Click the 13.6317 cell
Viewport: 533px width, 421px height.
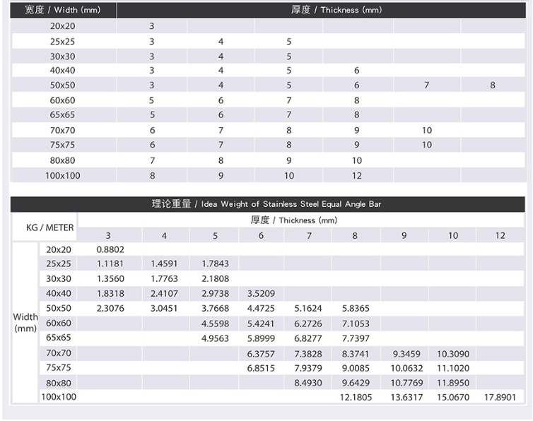tap(406, 398)
